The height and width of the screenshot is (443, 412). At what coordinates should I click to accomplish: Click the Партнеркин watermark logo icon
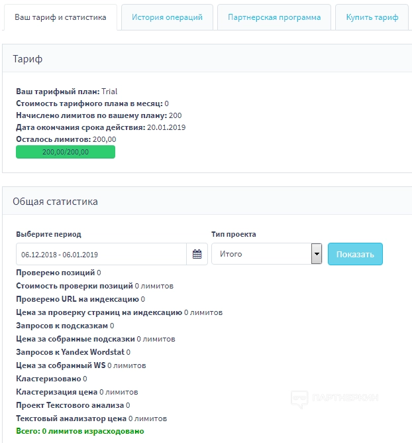tap(301, 399)
